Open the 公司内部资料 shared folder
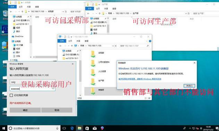This screenshot has width=219, height=131. pyautogui.click(x=100, y=63)
